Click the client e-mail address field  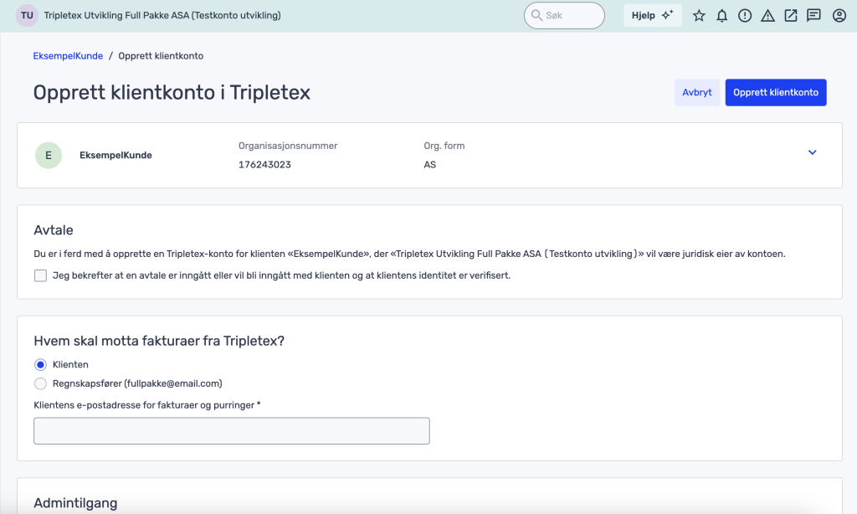point(231,431)
